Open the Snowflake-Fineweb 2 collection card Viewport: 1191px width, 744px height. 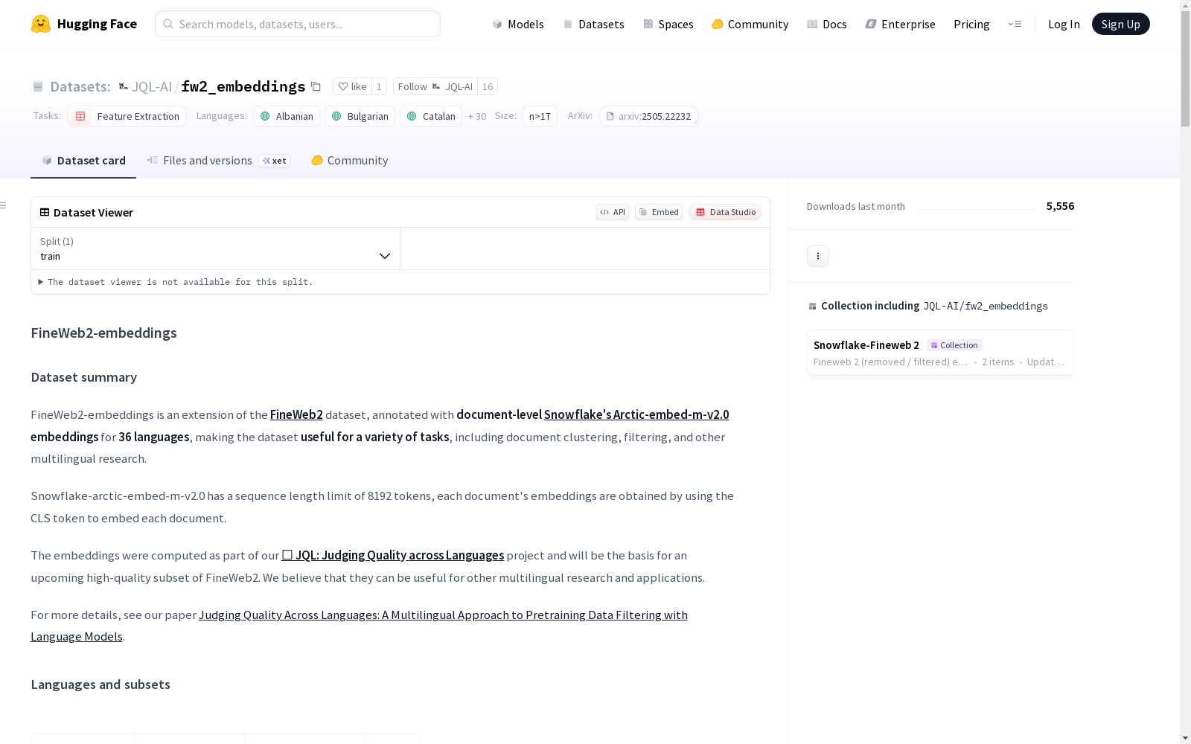click(940, 353)
